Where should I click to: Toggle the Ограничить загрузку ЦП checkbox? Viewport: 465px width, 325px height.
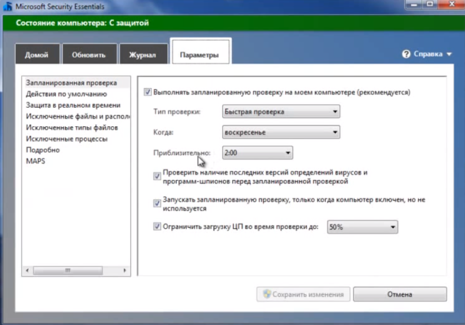pos(157,226)
